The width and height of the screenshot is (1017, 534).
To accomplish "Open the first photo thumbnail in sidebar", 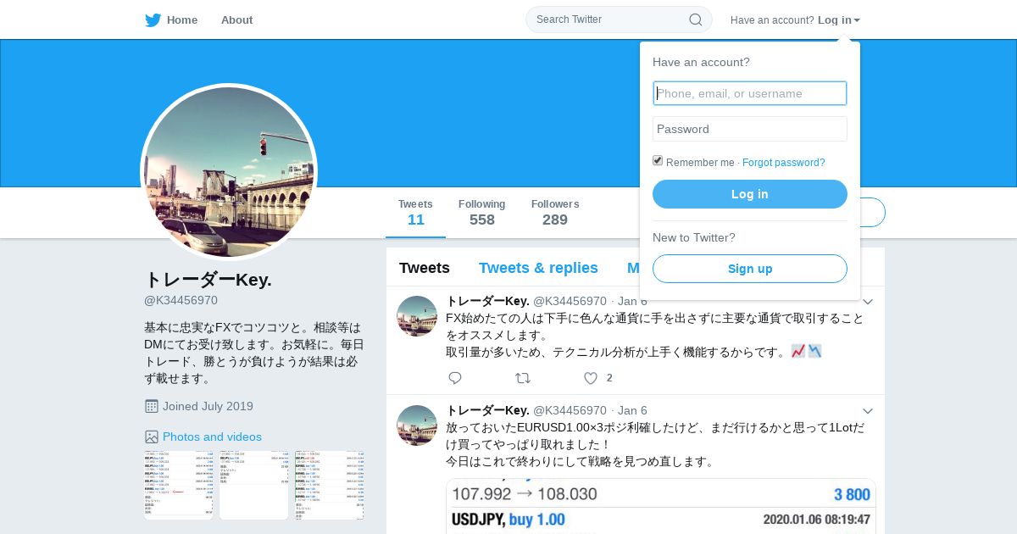I will [179, 486].
